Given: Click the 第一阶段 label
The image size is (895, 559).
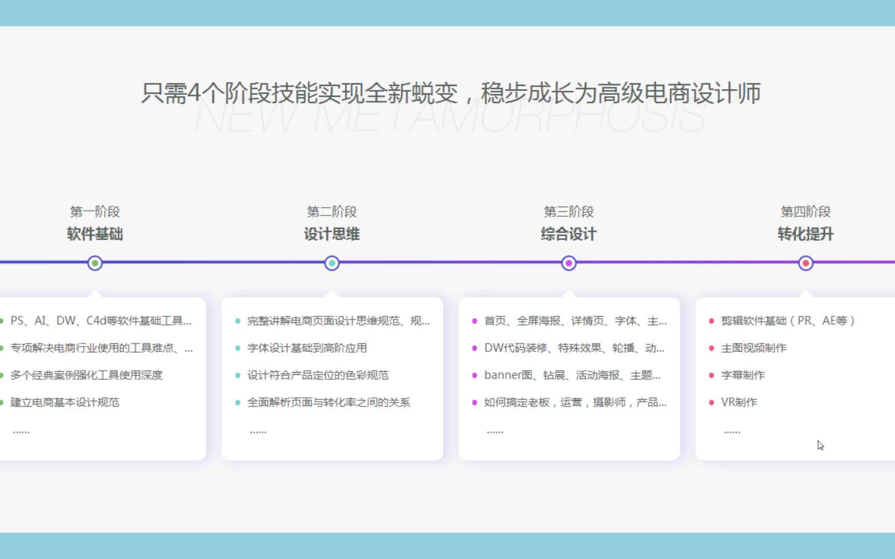Looking at the screenshot, I should point(95,212).
